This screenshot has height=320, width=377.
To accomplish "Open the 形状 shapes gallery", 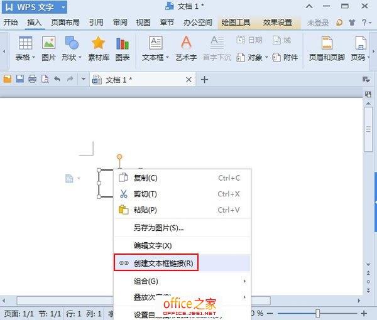I will click(x=72, y=43).
